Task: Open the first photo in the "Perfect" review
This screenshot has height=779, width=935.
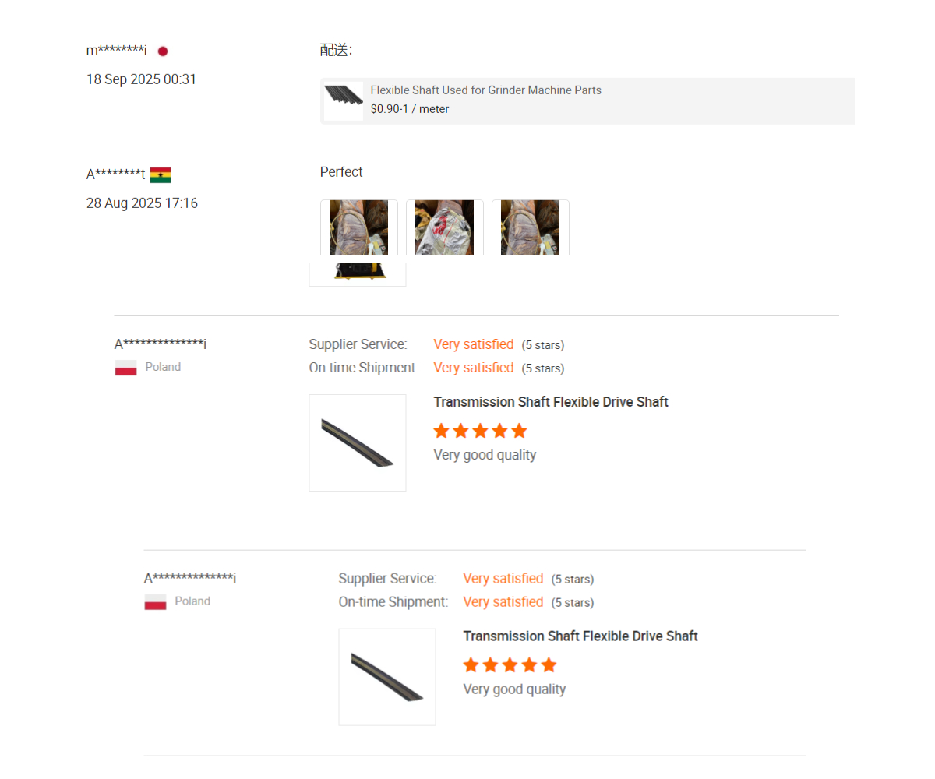Action: (x=358, y=227)
